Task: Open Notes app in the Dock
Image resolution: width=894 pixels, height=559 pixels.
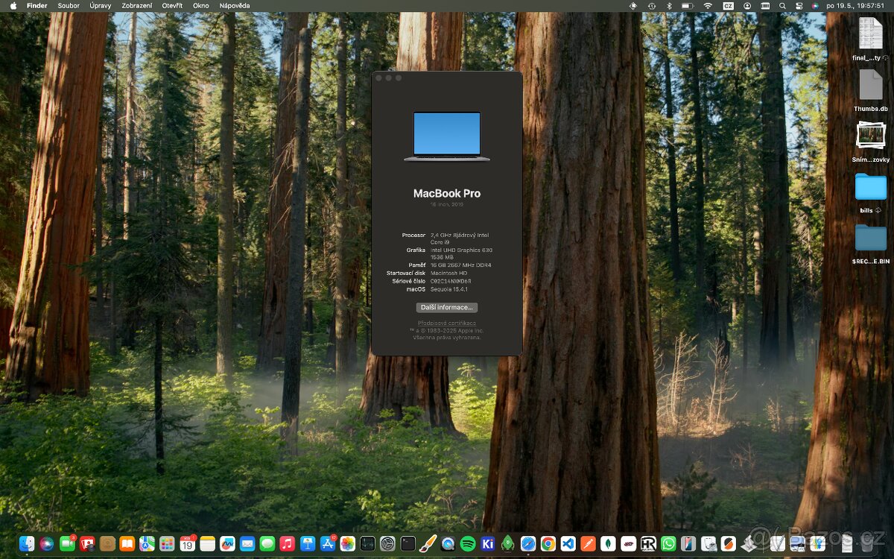Action: (x=207, y=544)
